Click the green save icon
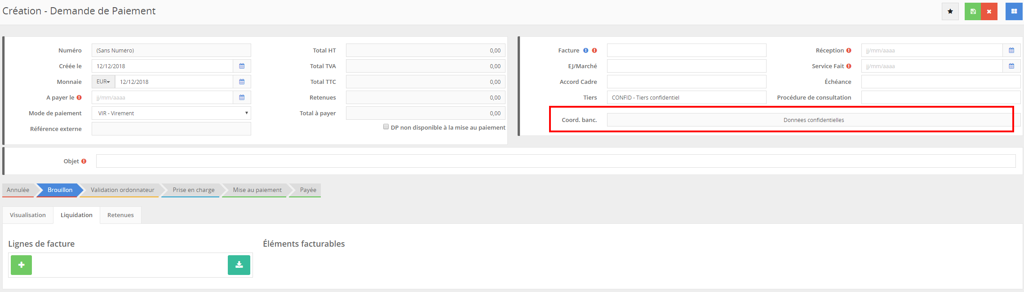1024x292 pixels. 973,12
